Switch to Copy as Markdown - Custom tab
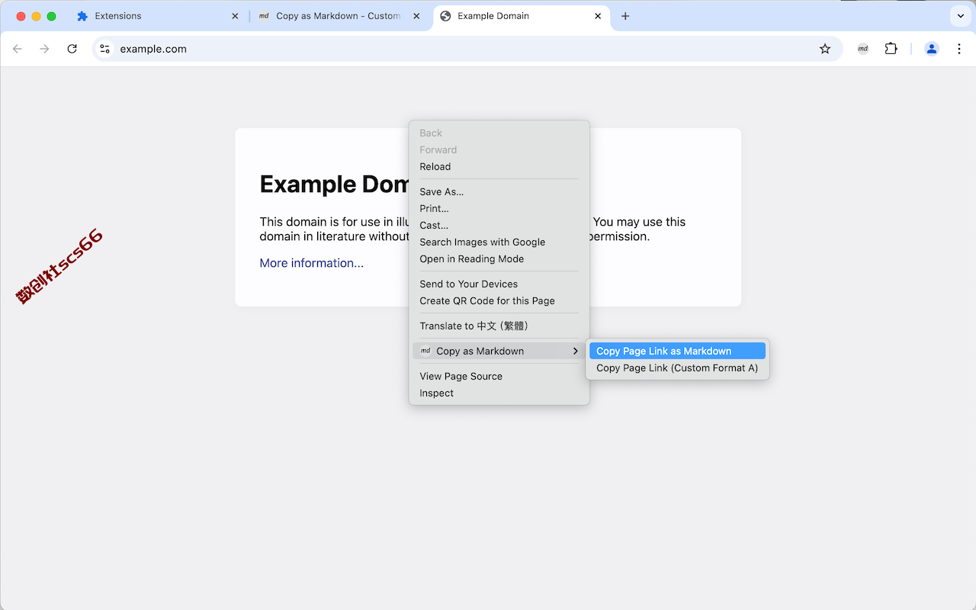 (x=342, y=16)
